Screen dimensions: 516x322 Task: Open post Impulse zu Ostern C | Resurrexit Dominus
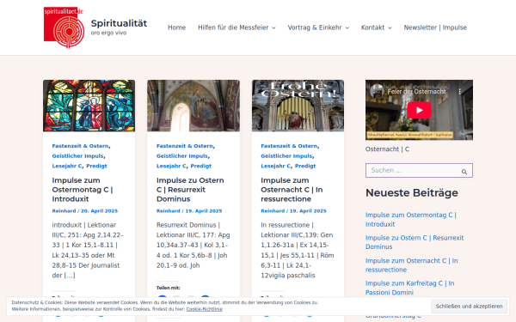190,190
